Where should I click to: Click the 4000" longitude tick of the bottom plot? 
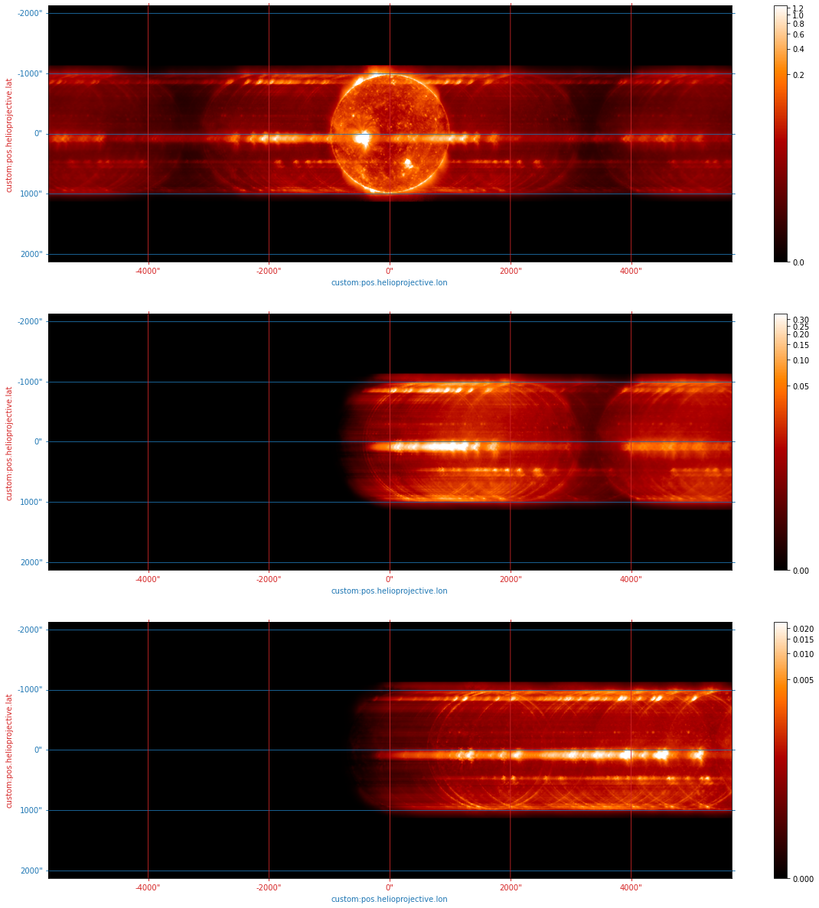tap(631, 887)
